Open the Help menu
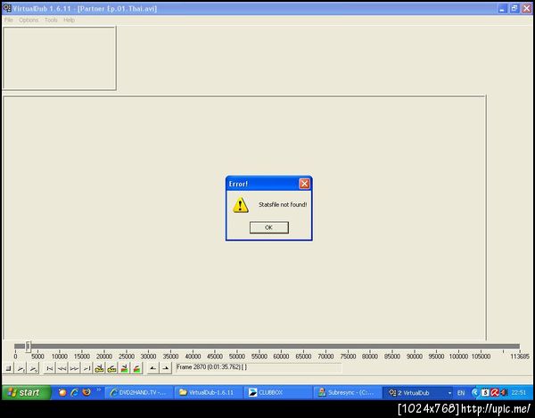This screenshot has height=418, width=535. (x=69, y=20)
